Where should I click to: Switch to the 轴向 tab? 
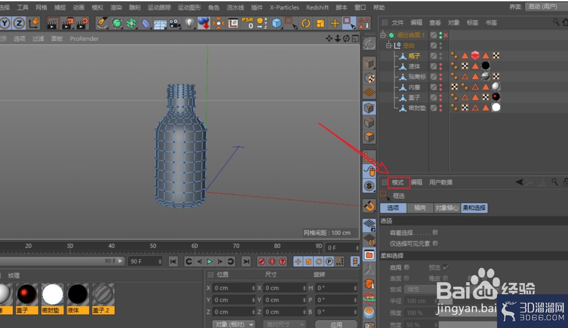pos(420,208)
